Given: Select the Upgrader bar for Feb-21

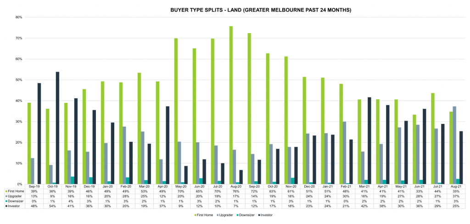Looking at the screenshot, I should pos(345,153).
